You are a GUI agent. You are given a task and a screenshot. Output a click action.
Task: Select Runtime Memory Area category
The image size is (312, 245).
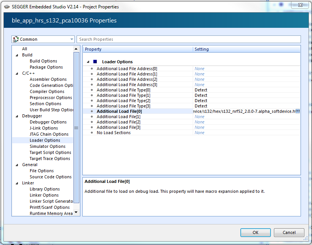click(51, 213)
